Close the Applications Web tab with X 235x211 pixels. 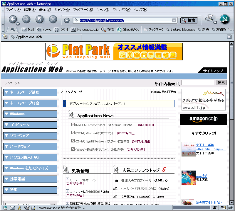[x=229, y=37]
